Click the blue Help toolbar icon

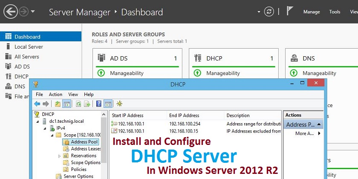pyautogui.click(x=99, y=104)
